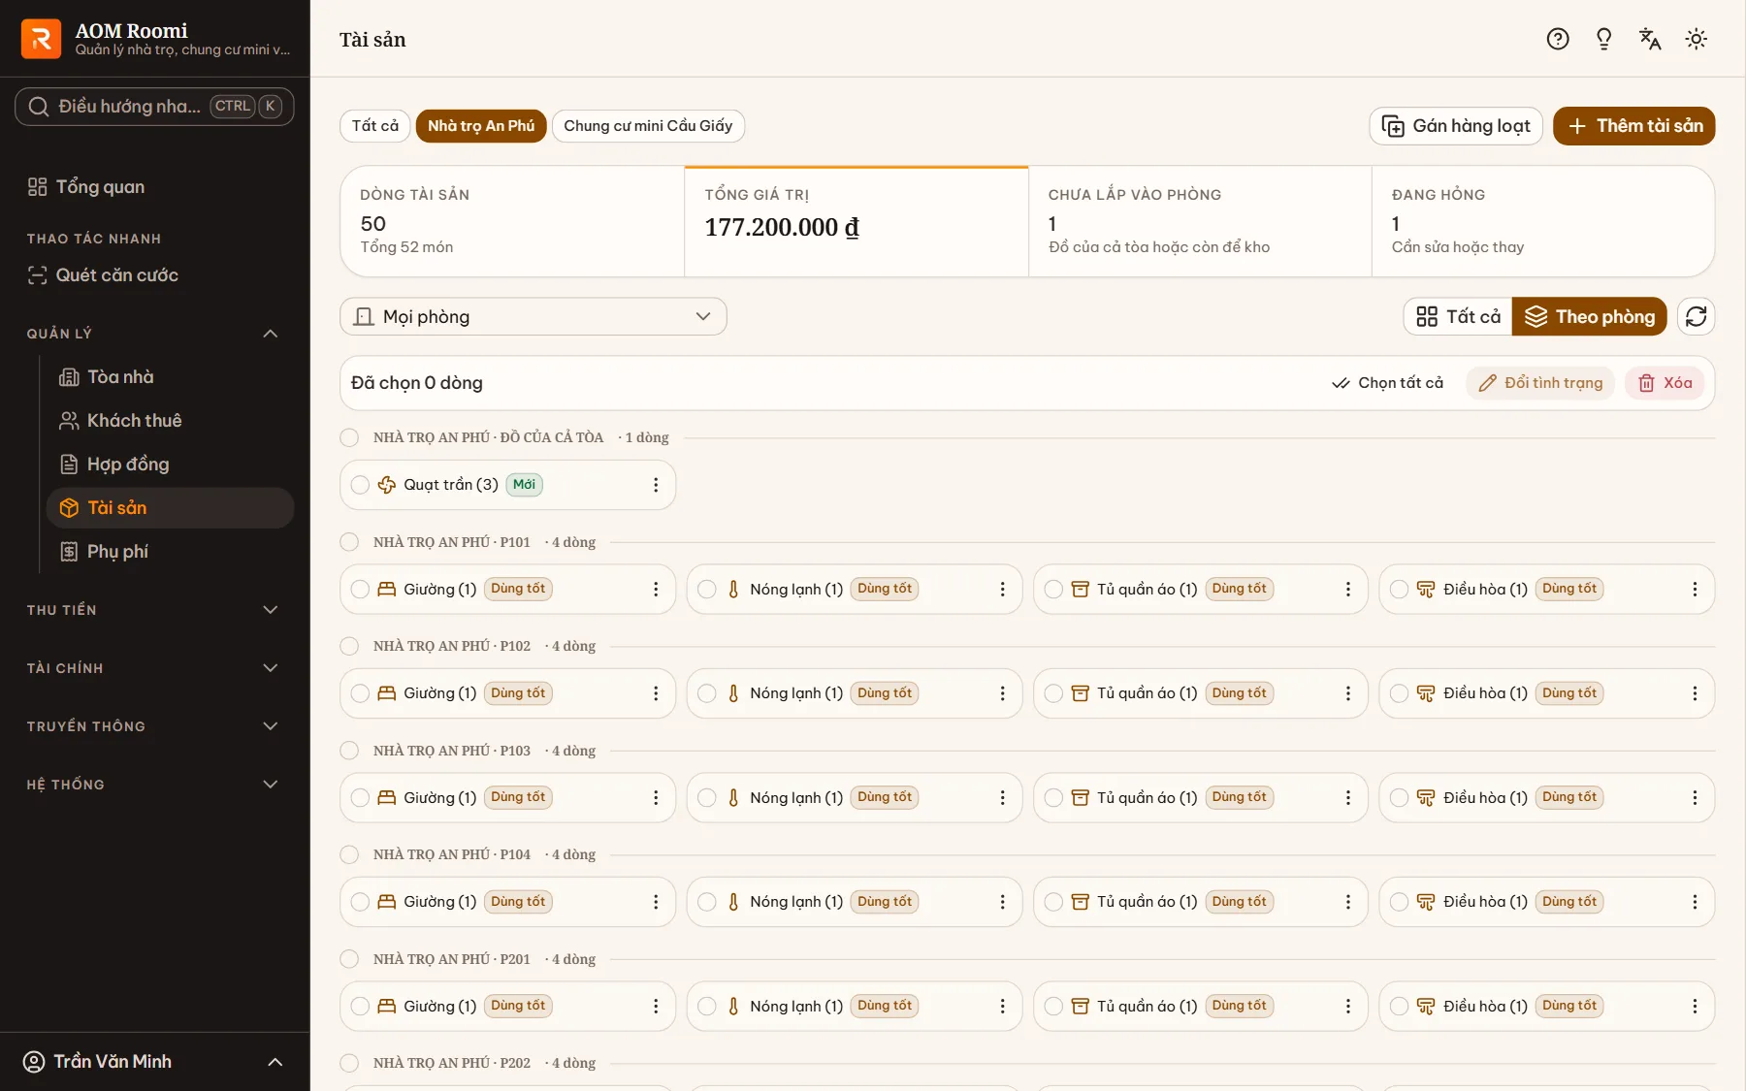Collapse the Quản lý sidebar section
The width and height of the screenshot is (1746, 1091).
tap(153, 334)
